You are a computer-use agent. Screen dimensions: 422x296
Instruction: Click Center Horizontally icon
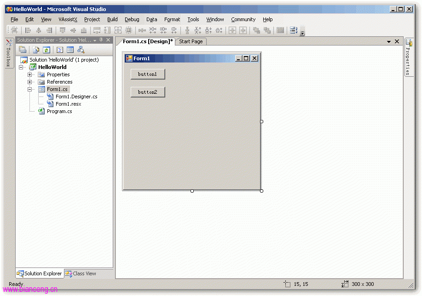pyautogui.click(x=232, y=30)
